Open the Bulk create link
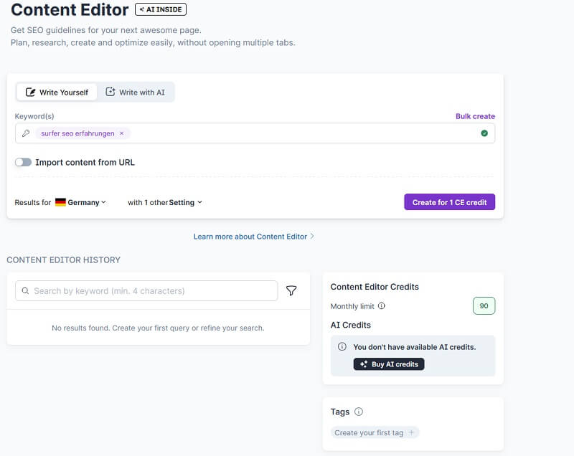The height and width of the screenshot is (456, 574). (x=475, y=116)
